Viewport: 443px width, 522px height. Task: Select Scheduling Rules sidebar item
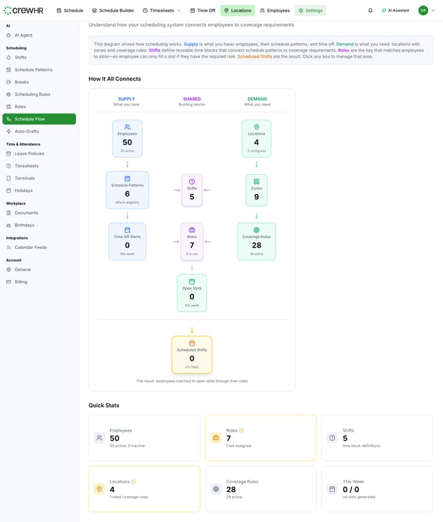pyautogui.click(x=32, y=94)
